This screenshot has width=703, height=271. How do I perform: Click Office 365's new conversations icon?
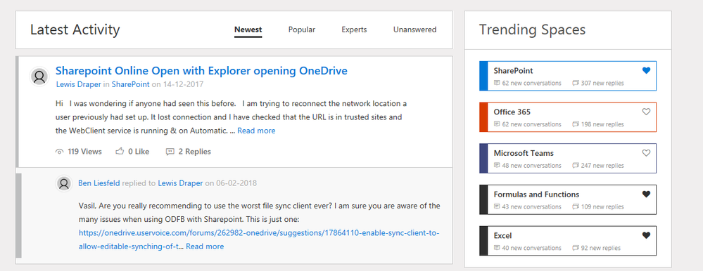coord(497,124)
